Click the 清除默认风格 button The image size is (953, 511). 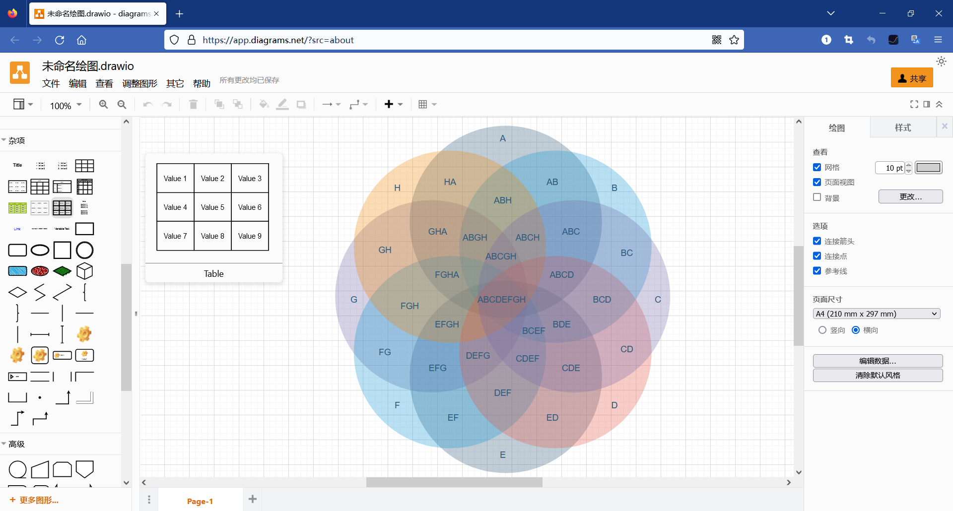click(878, 375)
